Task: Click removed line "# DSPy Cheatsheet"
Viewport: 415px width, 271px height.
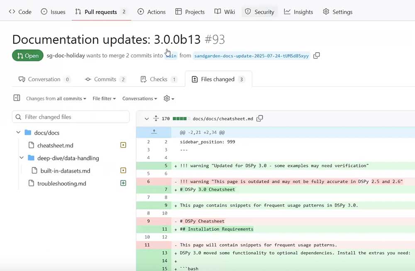Action: tap(202, 221)
